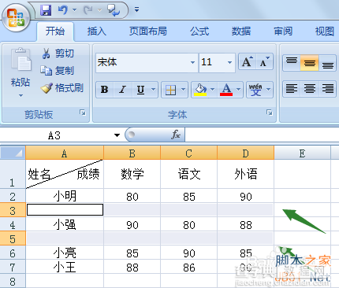Expand paste options arrow under 粘贴
The height and width of the screenshot is (288, 339).
(x=20, y=95)
